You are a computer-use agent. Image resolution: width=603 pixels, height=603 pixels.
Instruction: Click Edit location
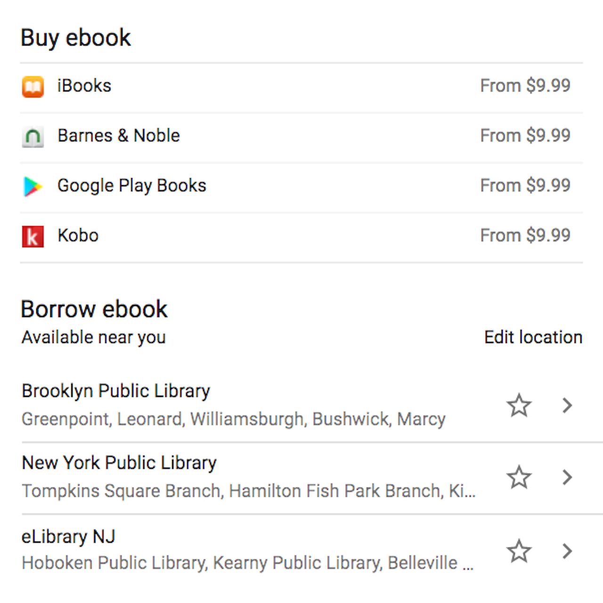pyautogui.click(x=533, y=337)
